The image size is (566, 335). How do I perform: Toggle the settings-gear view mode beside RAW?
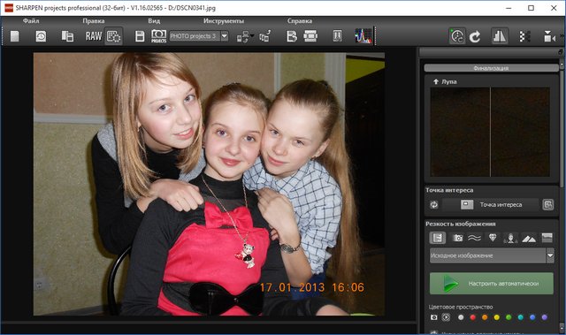point(114,36)
